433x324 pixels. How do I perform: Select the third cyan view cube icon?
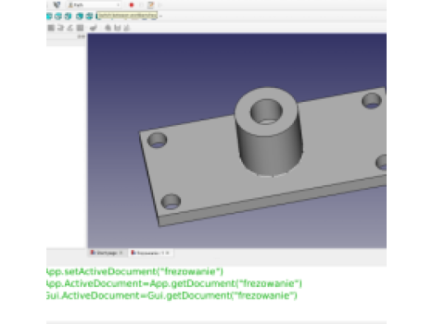[68, 16]
